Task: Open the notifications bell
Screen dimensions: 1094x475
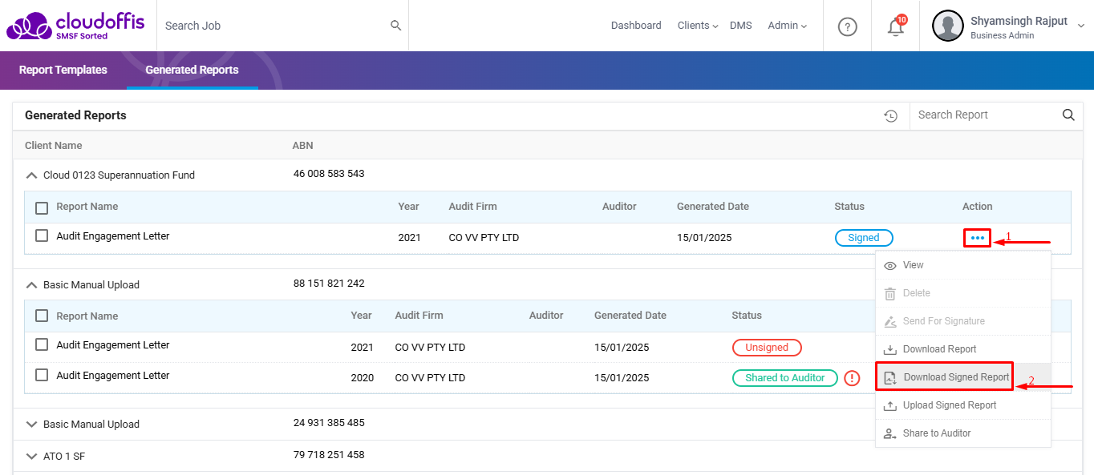Action: point(896,26)
